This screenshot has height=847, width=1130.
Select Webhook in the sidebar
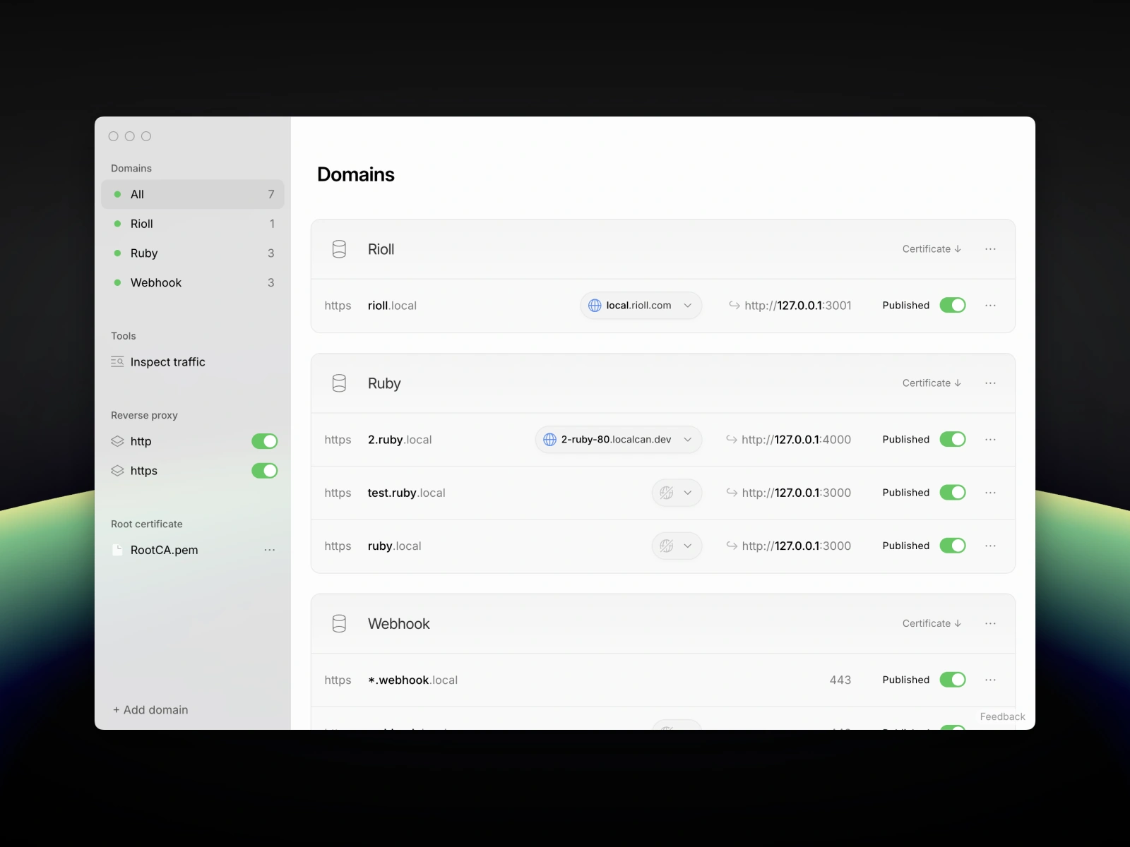[193, 282]
